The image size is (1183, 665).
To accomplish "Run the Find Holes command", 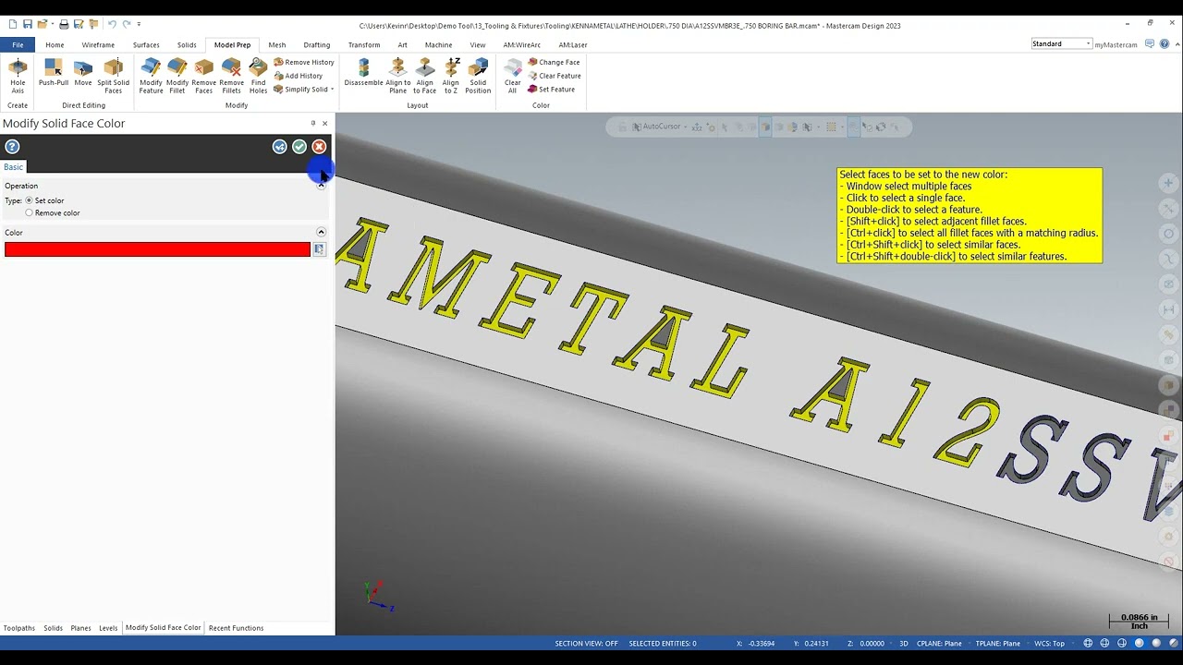I will coord(258,76).
